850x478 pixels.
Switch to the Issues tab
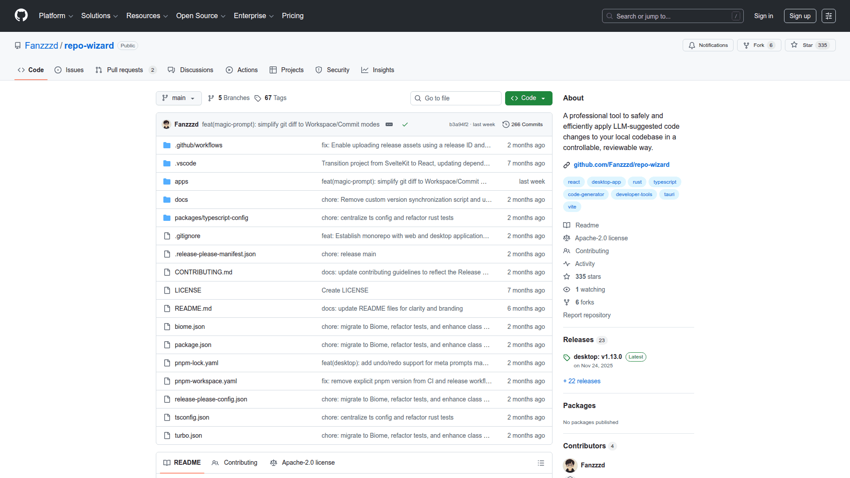(69, 70)
